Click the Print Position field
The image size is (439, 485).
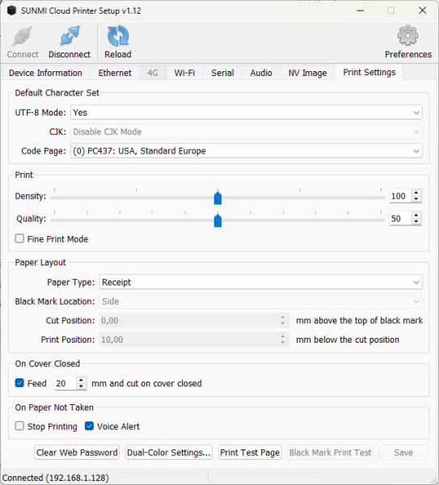tap(194, 339)
